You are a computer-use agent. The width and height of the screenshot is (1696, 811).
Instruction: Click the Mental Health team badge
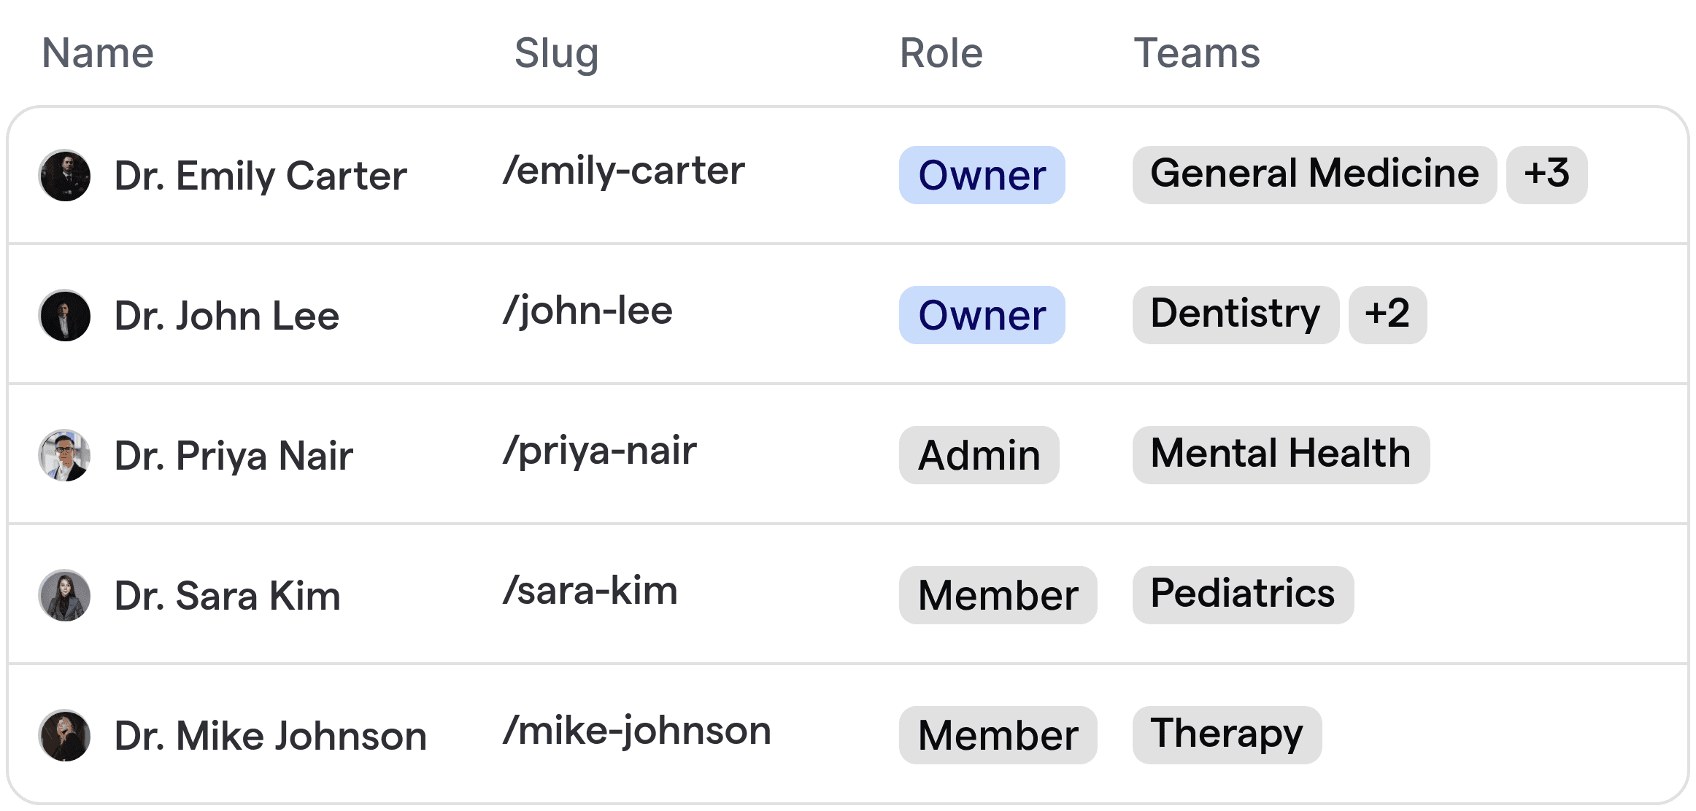1281,454
